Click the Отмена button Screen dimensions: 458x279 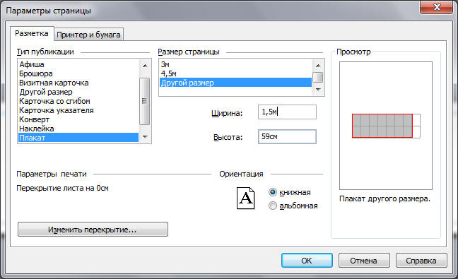(364, 261)
